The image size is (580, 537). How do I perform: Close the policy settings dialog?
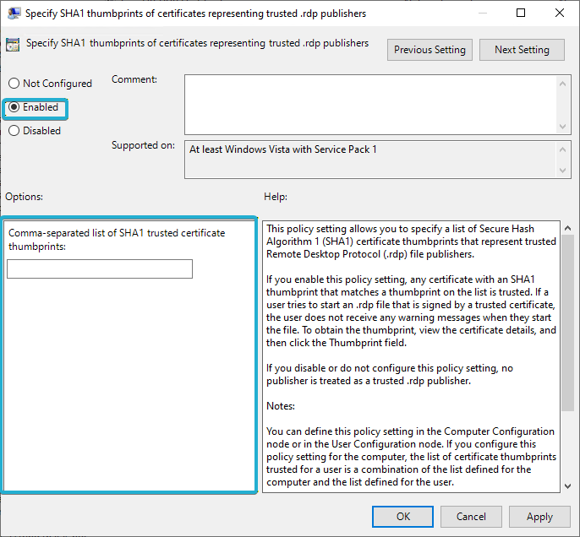560,14
